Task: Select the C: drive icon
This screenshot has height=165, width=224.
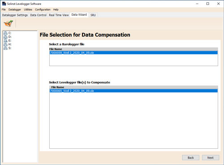Action: click(5, 33)
